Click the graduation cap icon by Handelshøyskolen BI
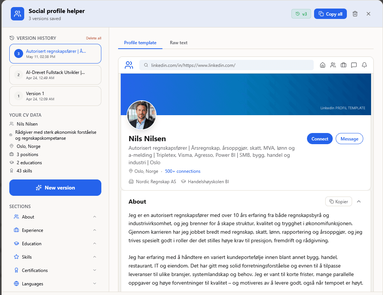This screenshot has height=295, width=383. coord(183,181)
